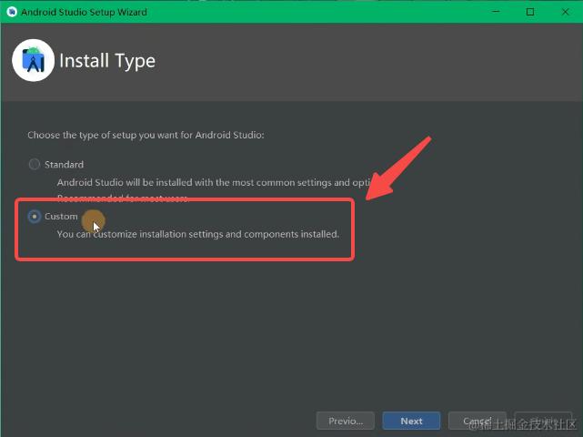Maximize the Setup Wizard window

point(530,12)
